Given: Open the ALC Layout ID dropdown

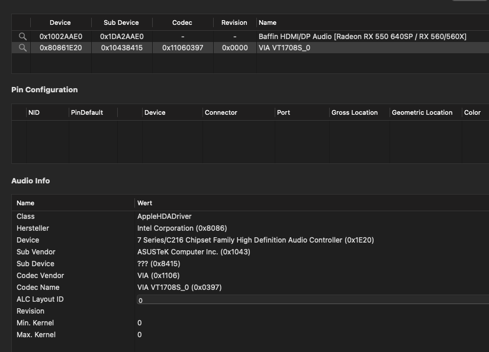Looking at the screenshot, I should click(313, 300).
